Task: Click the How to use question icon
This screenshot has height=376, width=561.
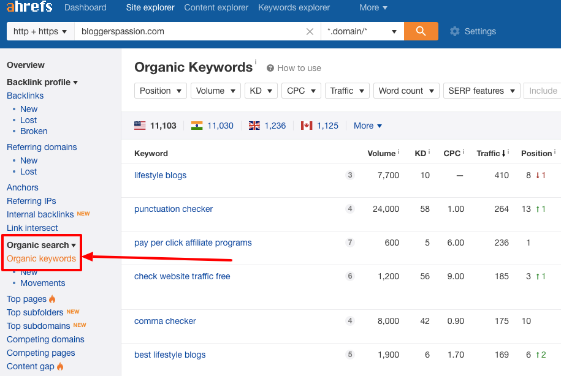Action: coord(270,68)
